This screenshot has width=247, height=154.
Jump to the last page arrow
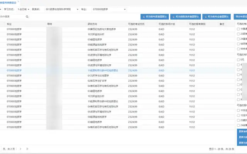[x=27, y=149]
